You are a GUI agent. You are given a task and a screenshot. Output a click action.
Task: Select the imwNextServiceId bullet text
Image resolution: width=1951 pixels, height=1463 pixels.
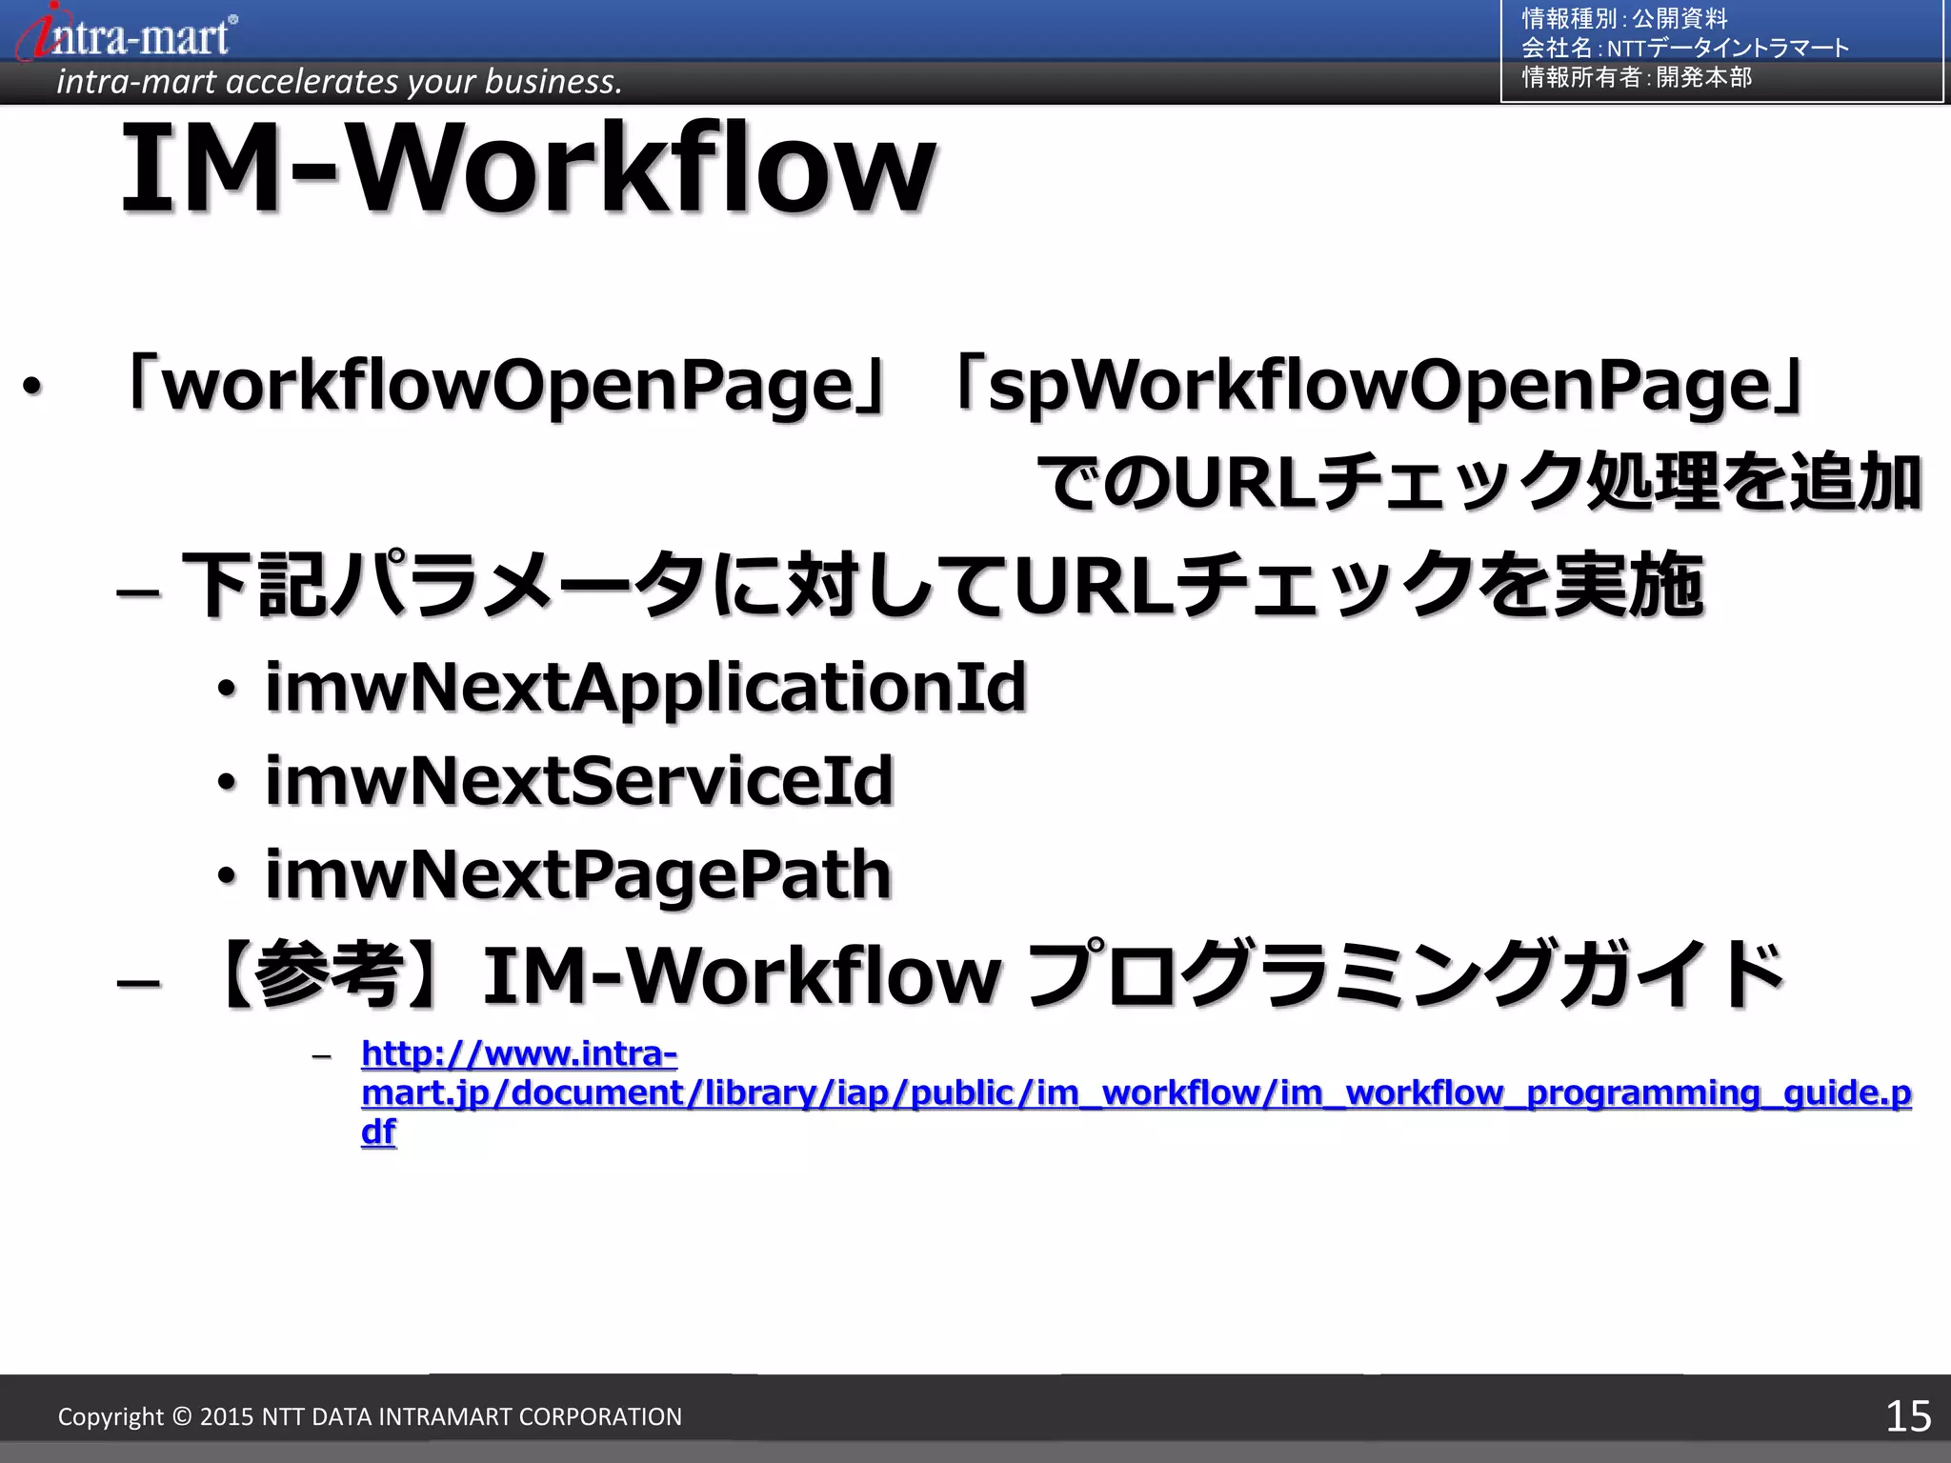[578, 780]
